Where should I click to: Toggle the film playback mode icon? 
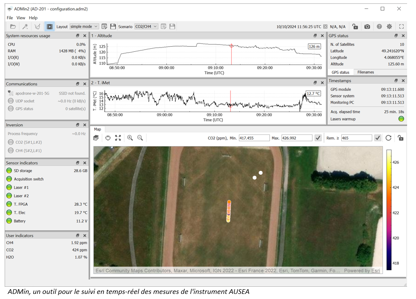point(49,26)
